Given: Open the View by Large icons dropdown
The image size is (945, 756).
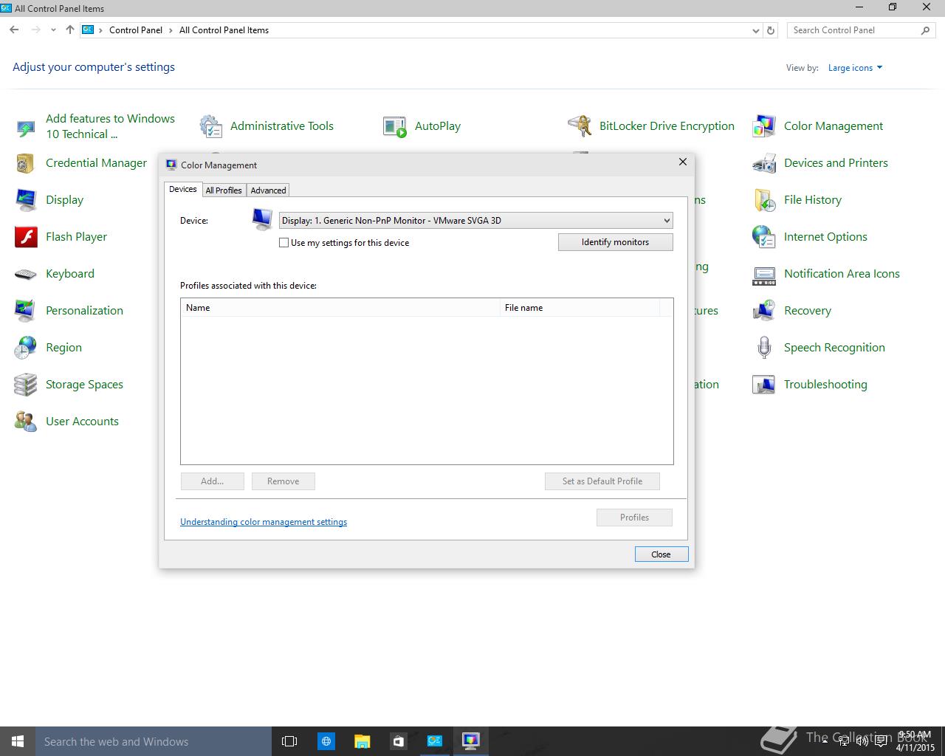Looking at the screenshot, I should tap(855, 67).
